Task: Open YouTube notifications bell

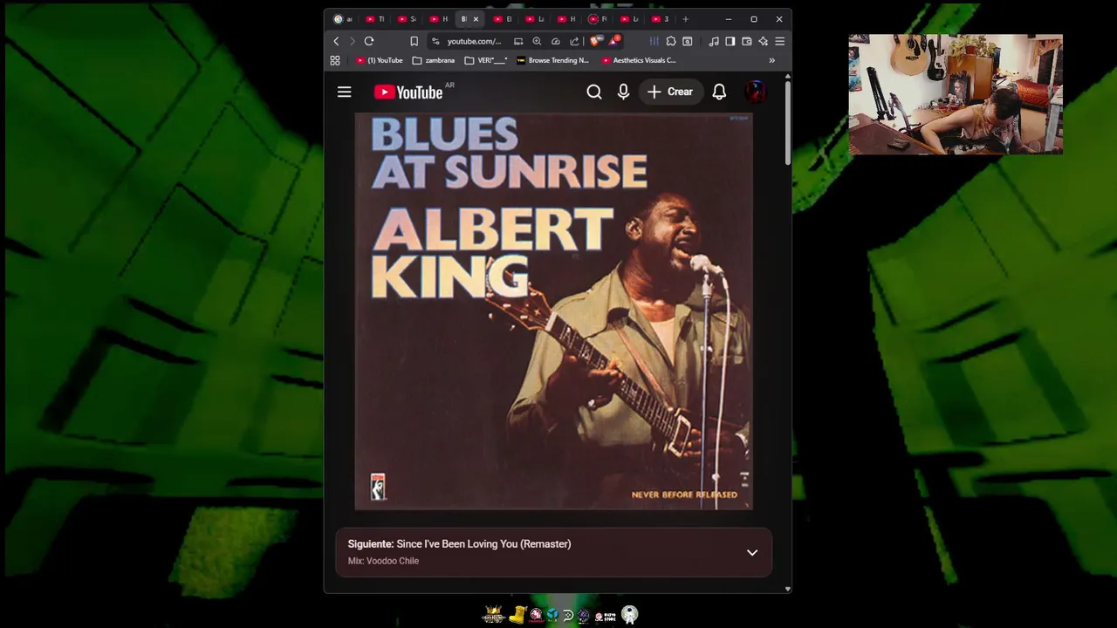Action: click(x=719, y=92)
